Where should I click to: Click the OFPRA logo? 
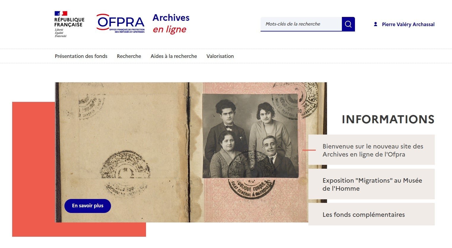[120, 23]
